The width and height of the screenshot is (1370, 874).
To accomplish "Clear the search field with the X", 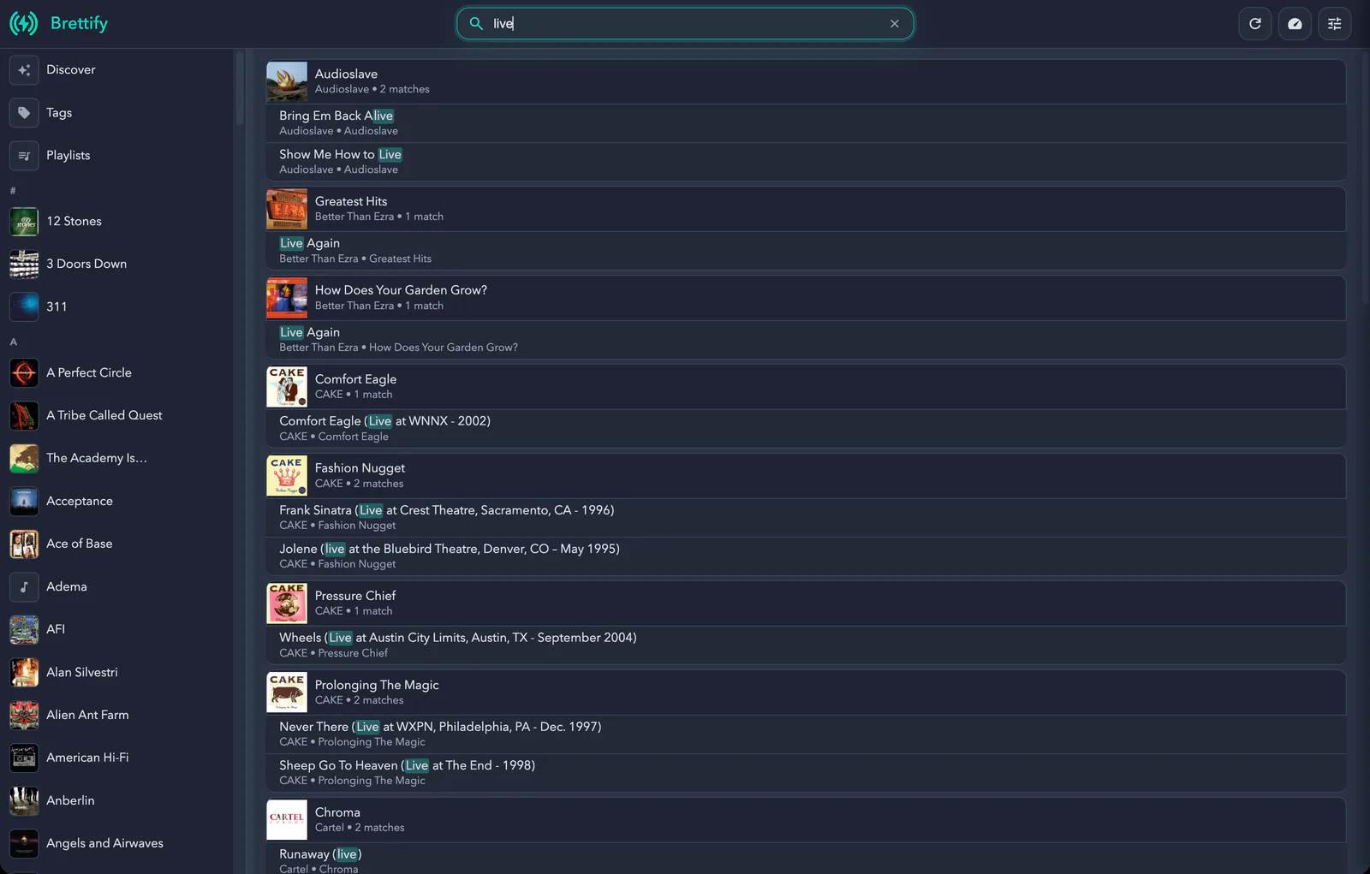I will [x=895, y=24].
